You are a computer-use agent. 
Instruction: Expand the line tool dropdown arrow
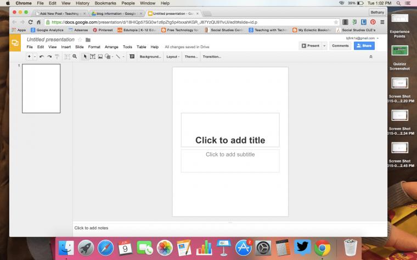tap(123, 57)
